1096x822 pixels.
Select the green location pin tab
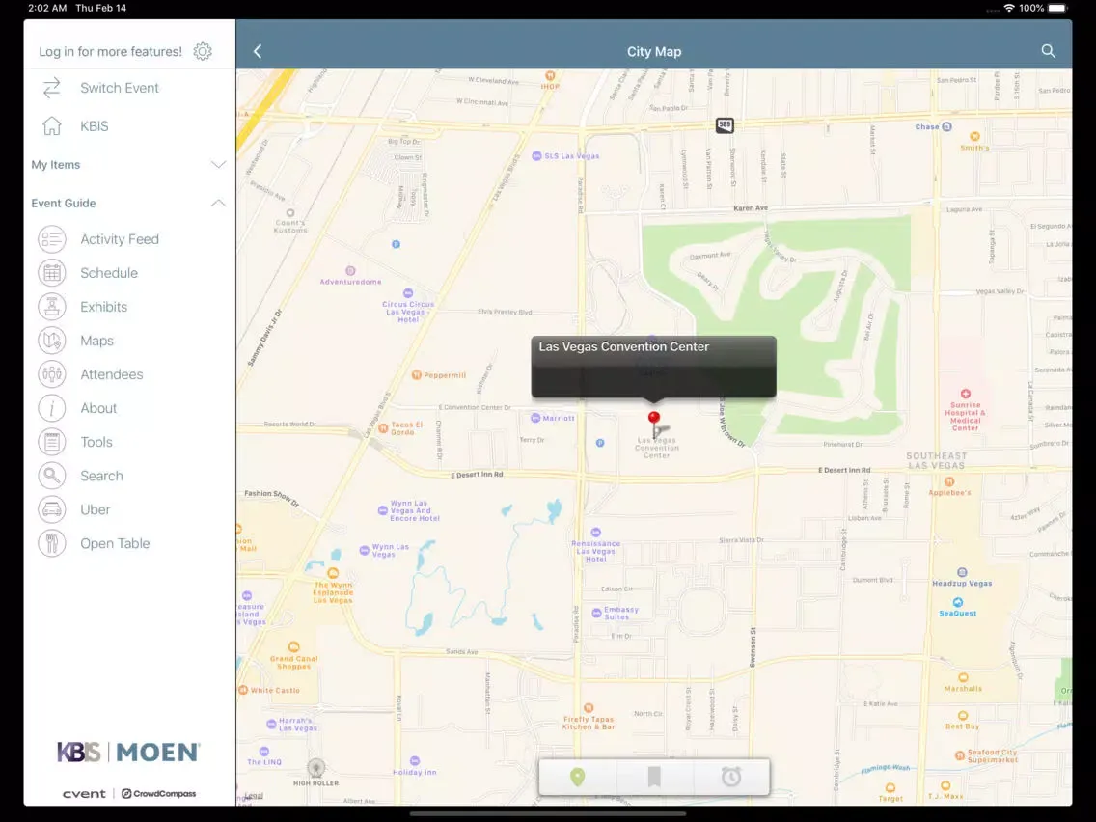(x=577, y=777)
